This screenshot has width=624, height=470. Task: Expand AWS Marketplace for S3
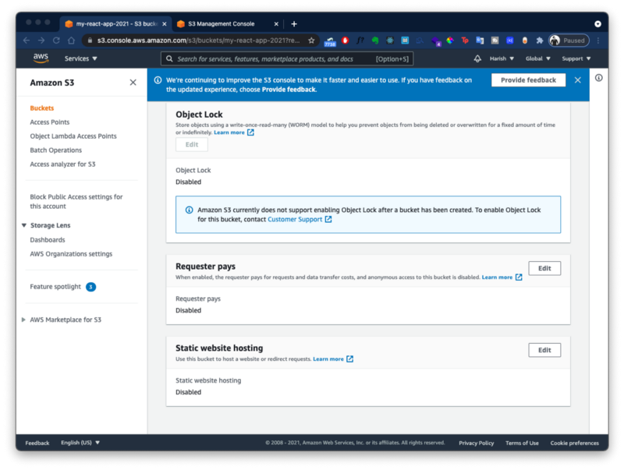(x=23, y=320)
